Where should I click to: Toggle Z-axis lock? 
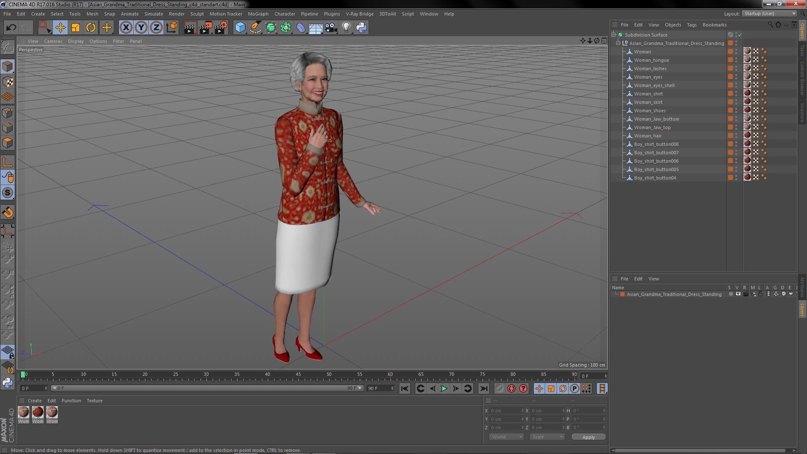pos(156,28)
